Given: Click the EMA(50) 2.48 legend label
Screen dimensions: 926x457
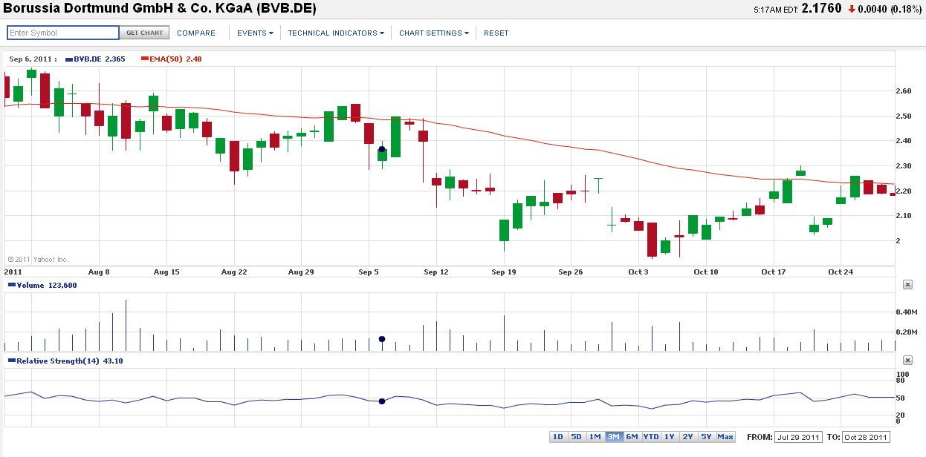Looking at the screenshot, I should [172, 59].
